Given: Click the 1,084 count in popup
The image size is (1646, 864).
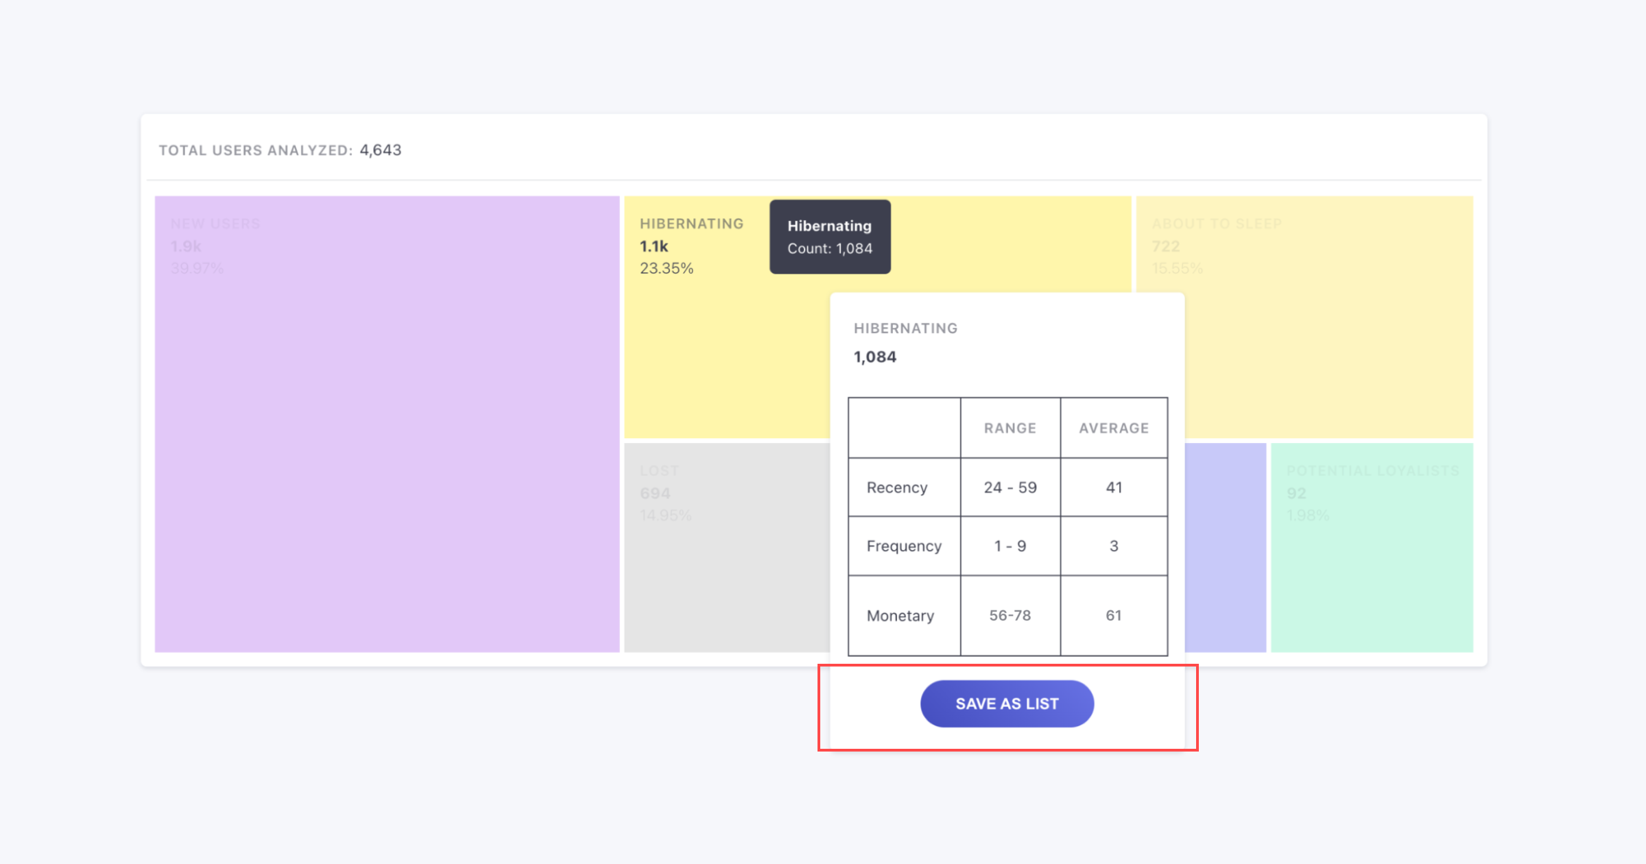Looking at the screenshot, I should pyautogui.click(x=875, y=357).
